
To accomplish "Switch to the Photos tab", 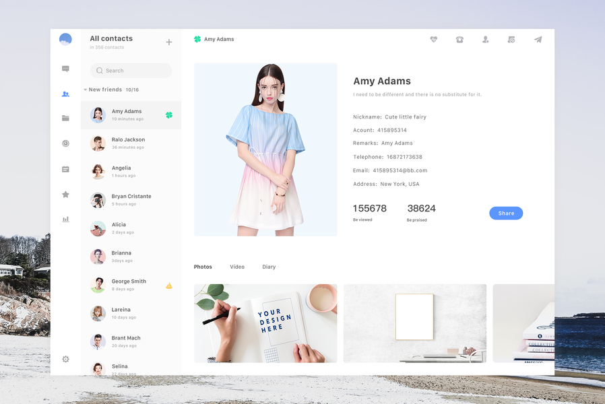I will click(x=203, y=267).
